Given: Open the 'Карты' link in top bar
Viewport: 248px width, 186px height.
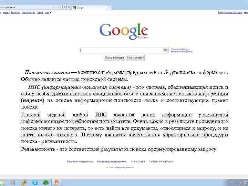Looking at the screenshot, I should [x=6, y=13].
